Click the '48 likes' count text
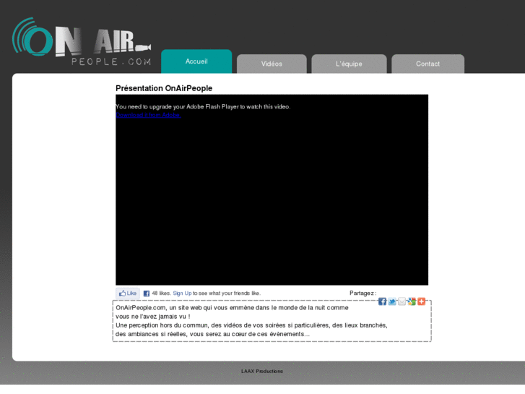The height and width of the screenshot is (394, 525). tap(161, 293)
